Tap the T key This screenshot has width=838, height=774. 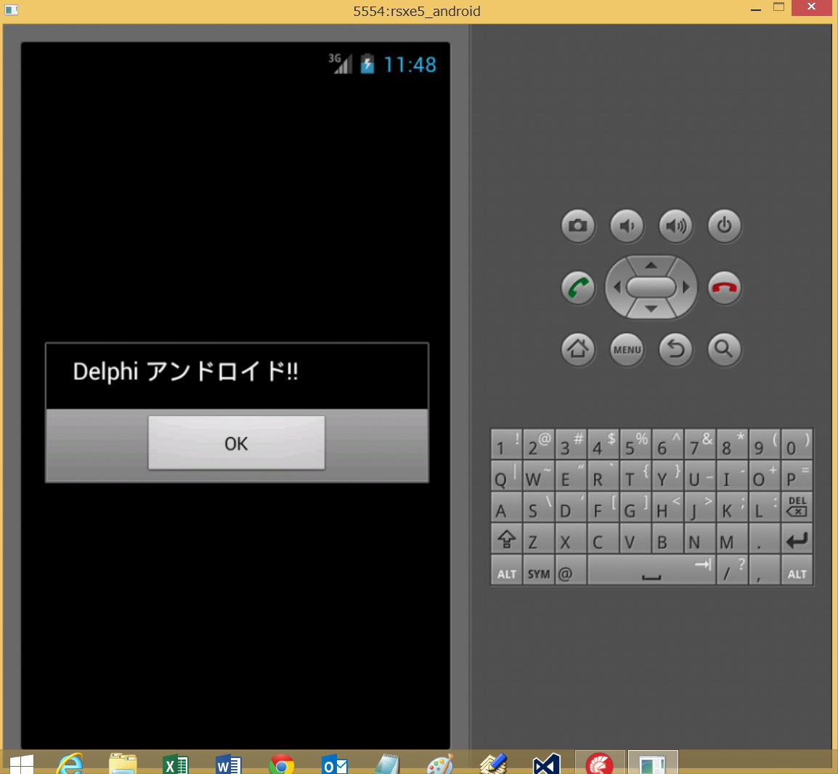pos(635,476)
